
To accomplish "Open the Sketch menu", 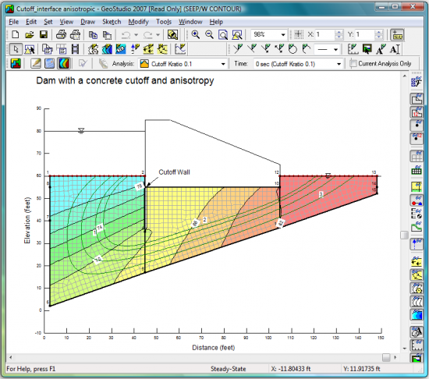I will (112, 22).
